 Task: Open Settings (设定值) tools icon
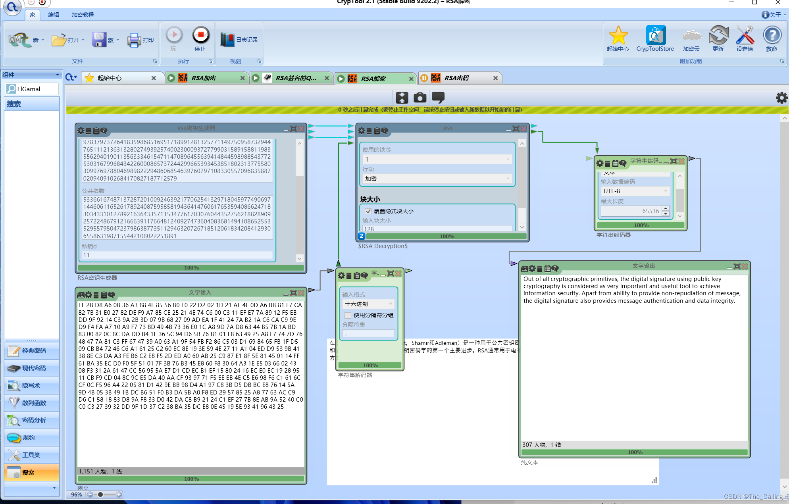(x=745, y=35)
